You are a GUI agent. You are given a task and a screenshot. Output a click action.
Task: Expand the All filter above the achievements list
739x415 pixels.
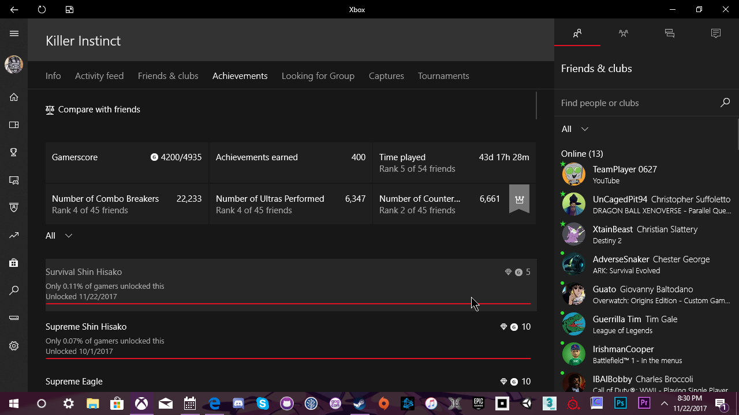pyautogui.click(x=59, y=235)
